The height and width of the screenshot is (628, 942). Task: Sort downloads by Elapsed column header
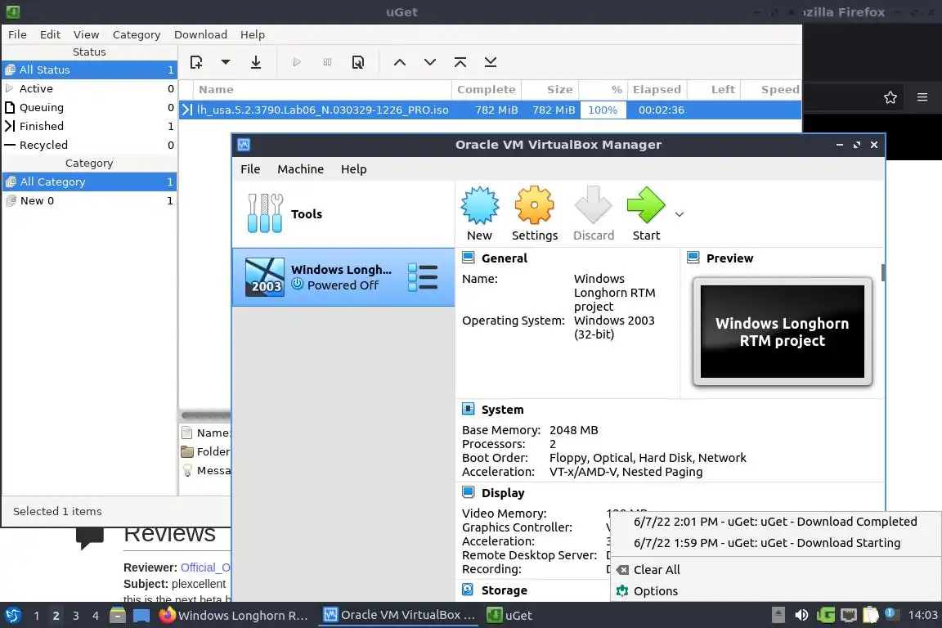pyautogui.click(x=657, y=90)
